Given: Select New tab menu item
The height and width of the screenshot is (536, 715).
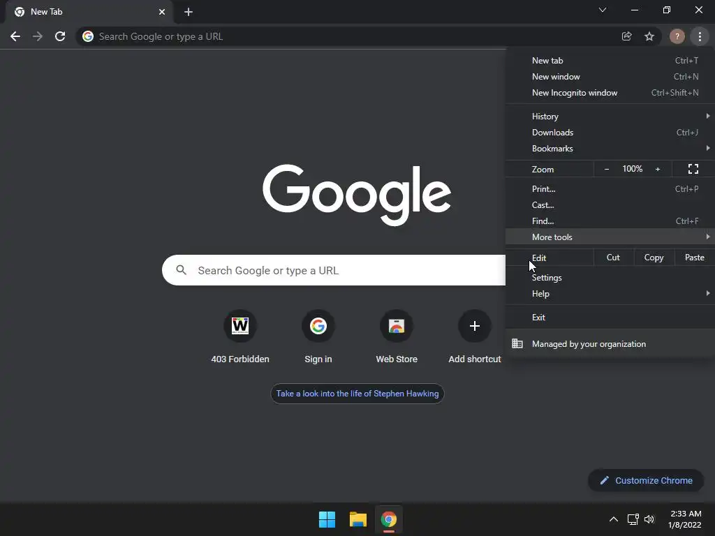Looking at the screenshot, I should [x=610, y=61].
